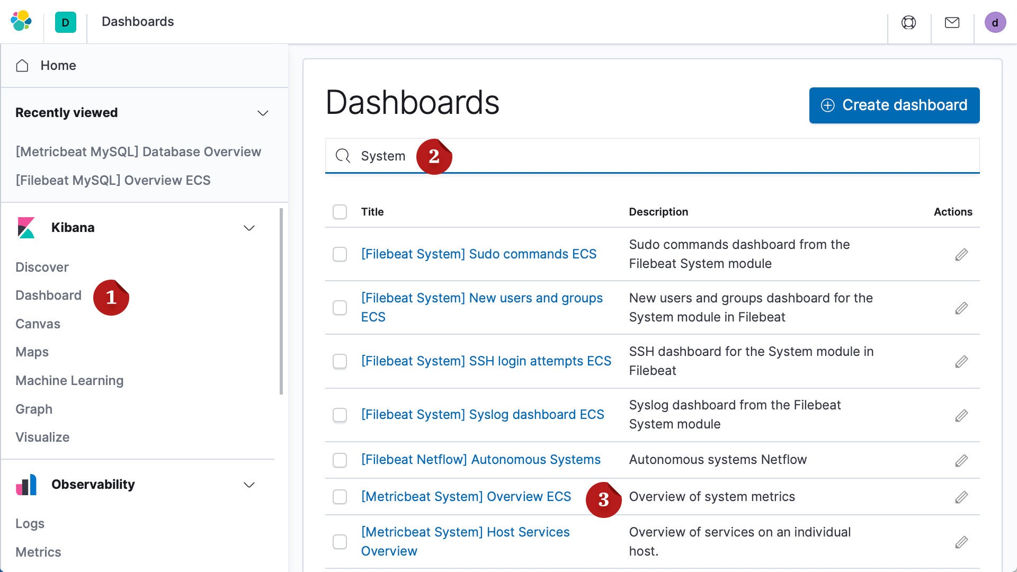Collapse the Kibana nav group
This screenshot has width=1017, height=572.
click(x=249, y=228)
